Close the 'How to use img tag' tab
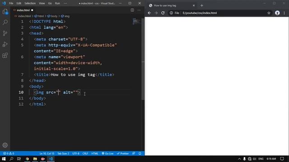Screen dimensions: 289x162 tap(194, 5)
